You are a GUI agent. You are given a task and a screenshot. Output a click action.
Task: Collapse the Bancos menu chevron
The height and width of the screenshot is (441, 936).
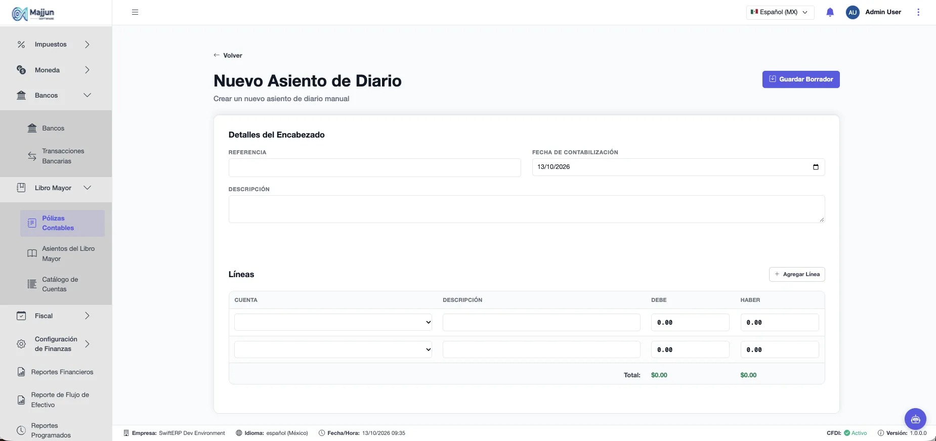coord(87,95)
